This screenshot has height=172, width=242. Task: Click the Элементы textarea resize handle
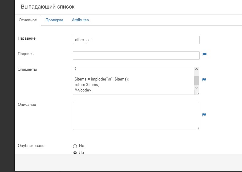point(197,93)
